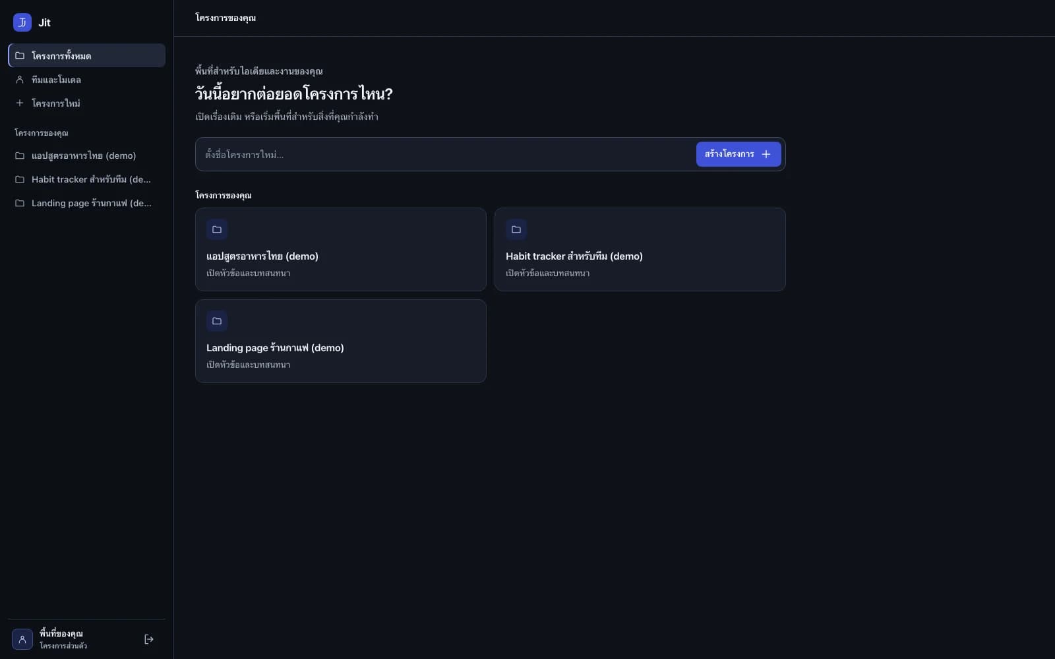Click sidebar folder icon for แอปสูตรอาหารไทย (demo)
This screenshot has height=659, width=1055.
[x=20, y=156]
